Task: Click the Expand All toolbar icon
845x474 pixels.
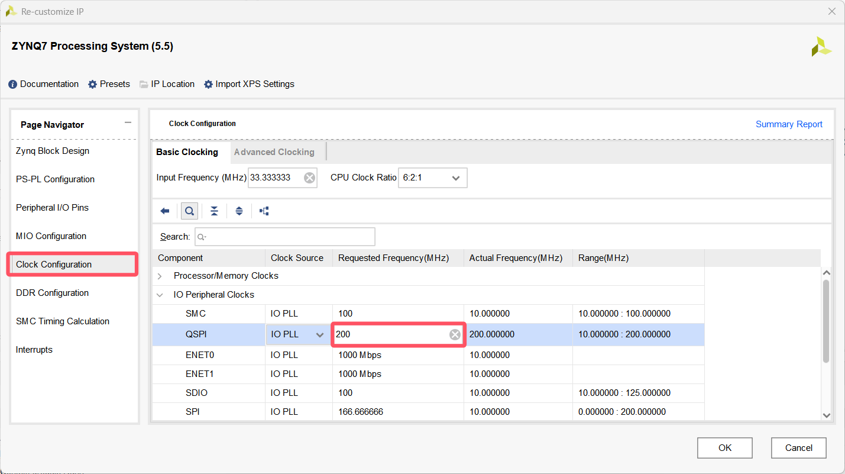Action: [x=239, y=211]
